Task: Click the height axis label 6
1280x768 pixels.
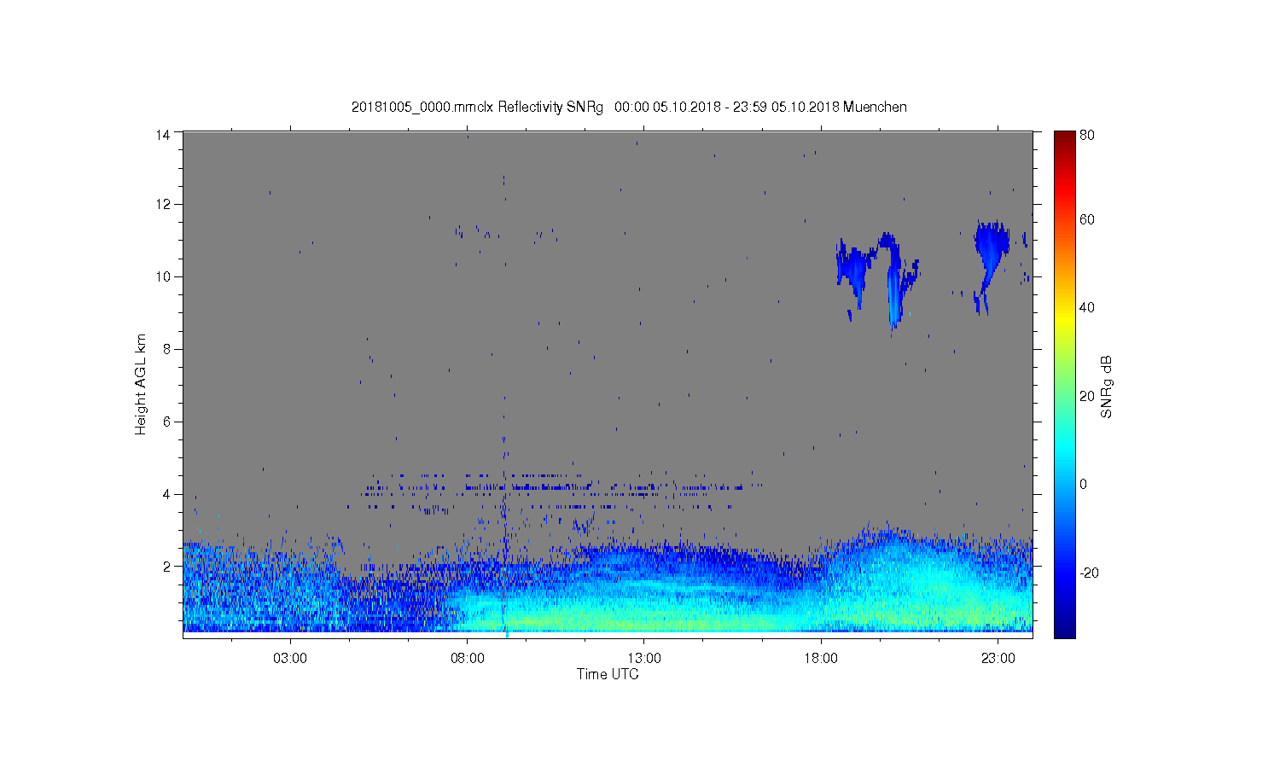Action: pos(167,422)
